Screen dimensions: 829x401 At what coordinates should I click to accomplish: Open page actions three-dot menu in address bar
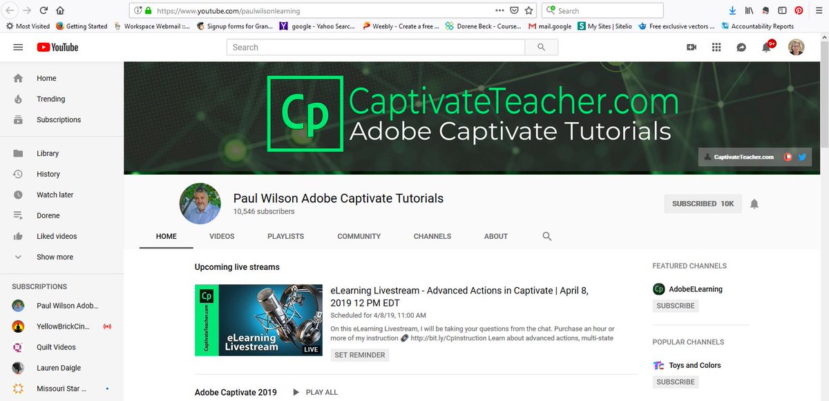click(x=499, y=10)
